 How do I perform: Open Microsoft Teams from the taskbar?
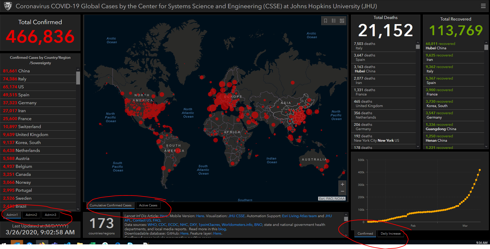[55, 244]
